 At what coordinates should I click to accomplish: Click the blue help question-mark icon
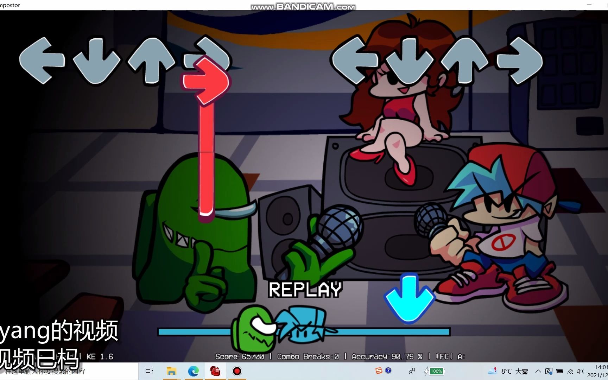coord(388,370)
